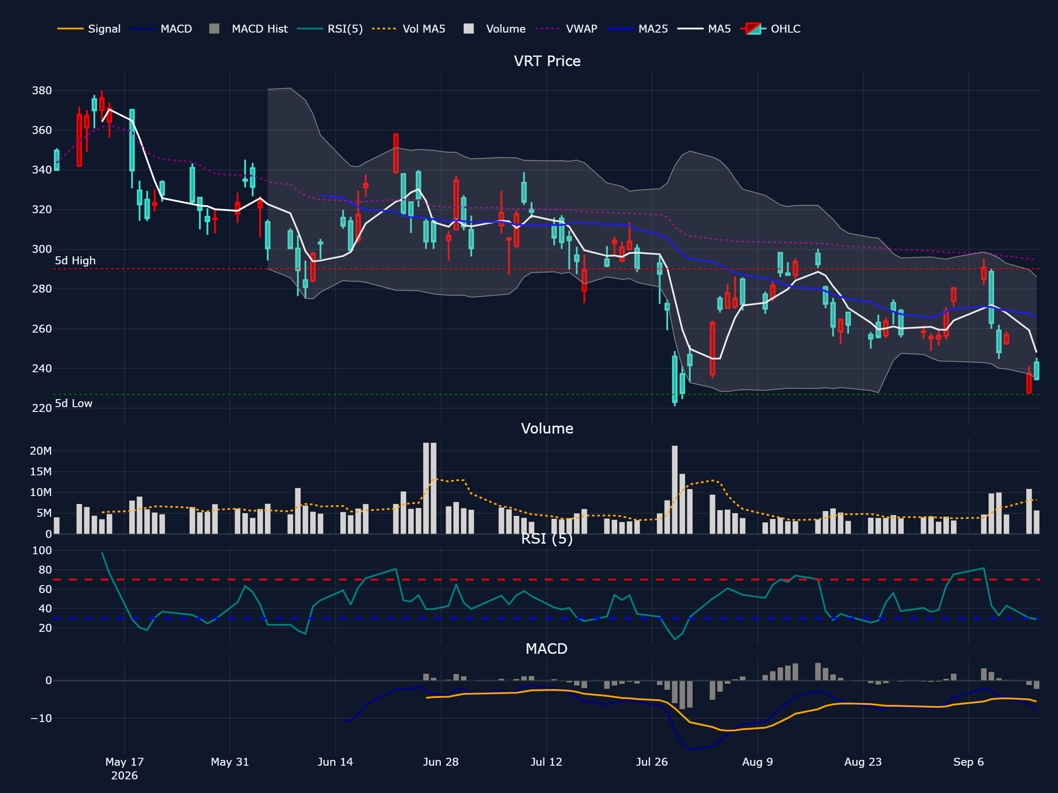Screen dimensions: 1058x793
Task: Click the 20M volume axis label
Action: [x=41, y=451]
